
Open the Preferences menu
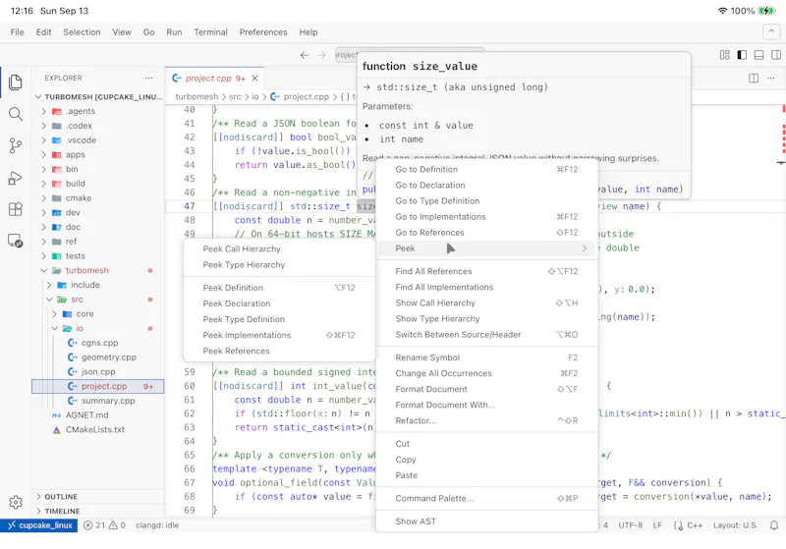[x=263, y=32]
